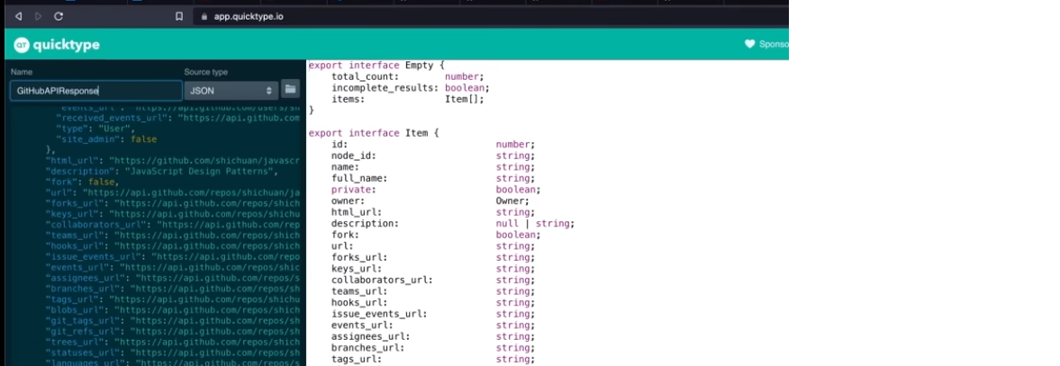Click the Owner type in output
This screenshot has width=1060, height=366.
click(x=512, y=201)
